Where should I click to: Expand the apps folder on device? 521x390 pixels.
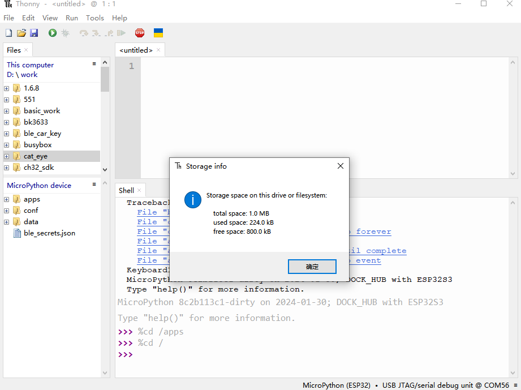[x=7, y=199]
